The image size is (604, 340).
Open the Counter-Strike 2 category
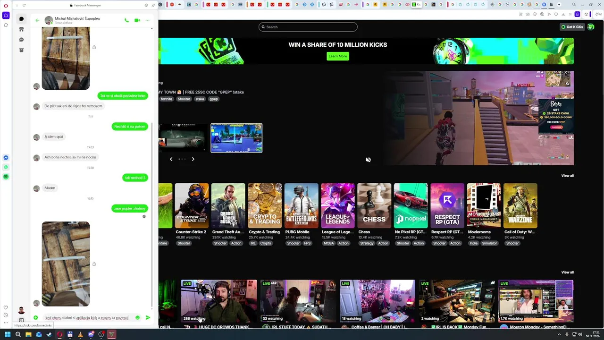point(192,205)
